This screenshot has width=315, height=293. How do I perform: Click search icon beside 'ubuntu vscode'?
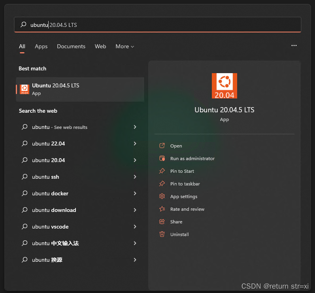coord(25,227)
